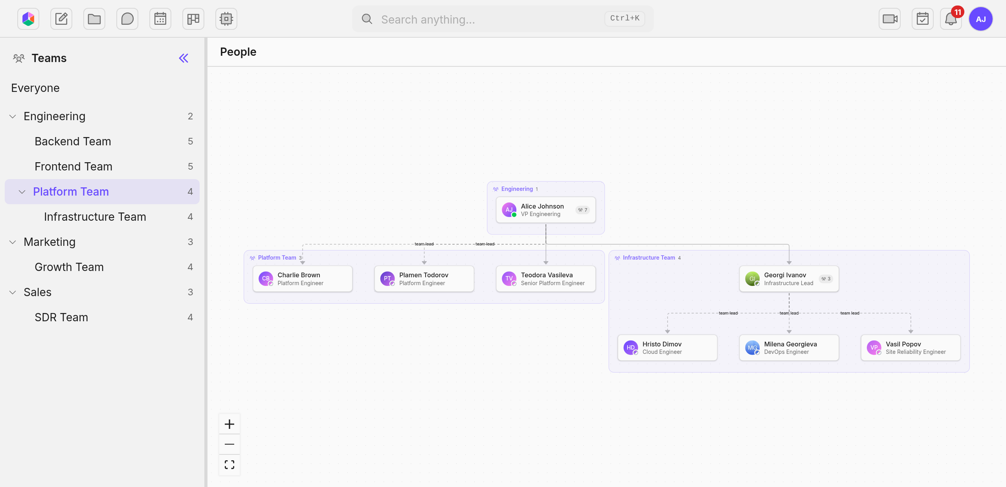
Task: Open the app logo home icon
Action: (x=28, y=19)
